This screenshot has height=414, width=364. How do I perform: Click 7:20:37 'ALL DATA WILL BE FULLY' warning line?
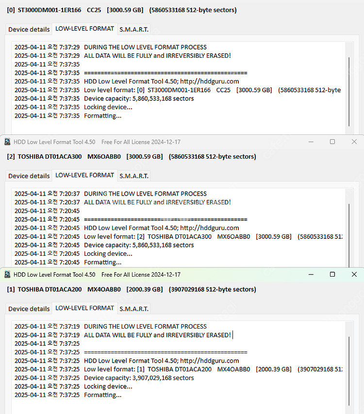pyautogui.click(x=123, y=202)
